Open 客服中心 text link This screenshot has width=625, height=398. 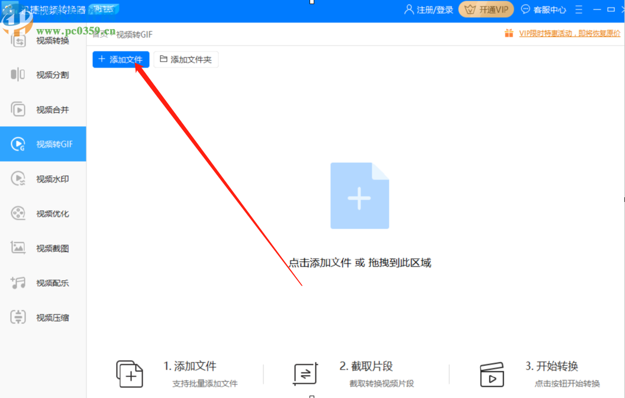click(x=550, y=9)
